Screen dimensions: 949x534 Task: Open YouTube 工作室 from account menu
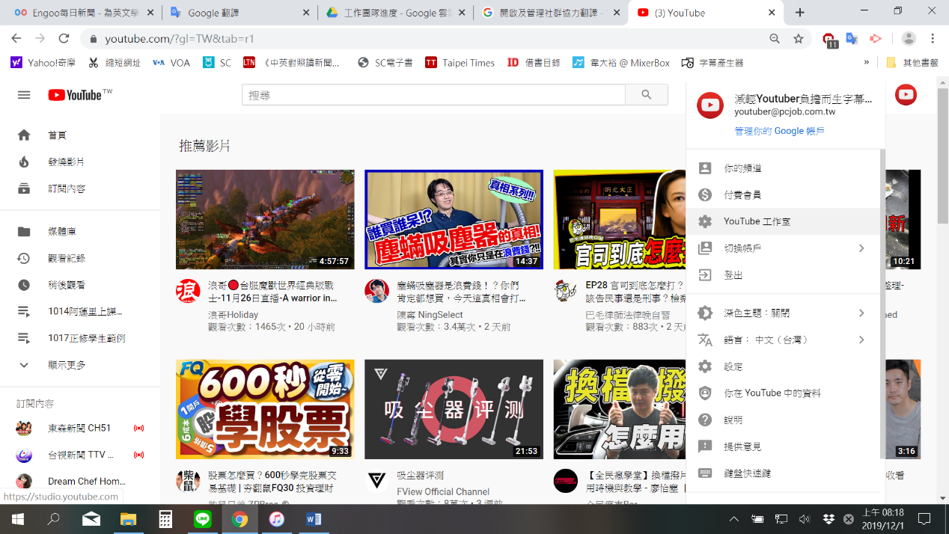[783, 222]
